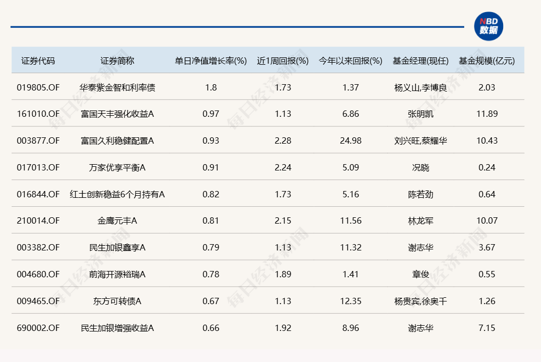
Task: Click manager cell 杨义山,李博良
Action: pyautogui.click(x=420, y=88)
